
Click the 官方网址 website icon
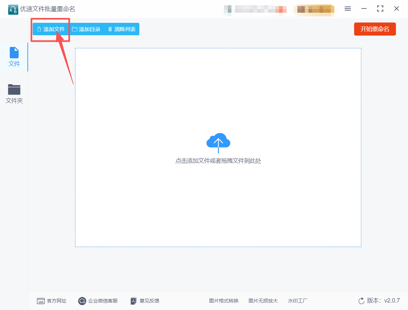click(40, 301)
